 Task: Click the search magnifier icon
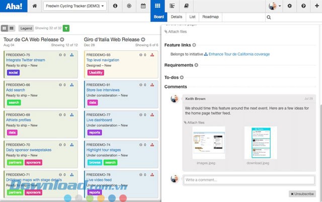[269, 17]
